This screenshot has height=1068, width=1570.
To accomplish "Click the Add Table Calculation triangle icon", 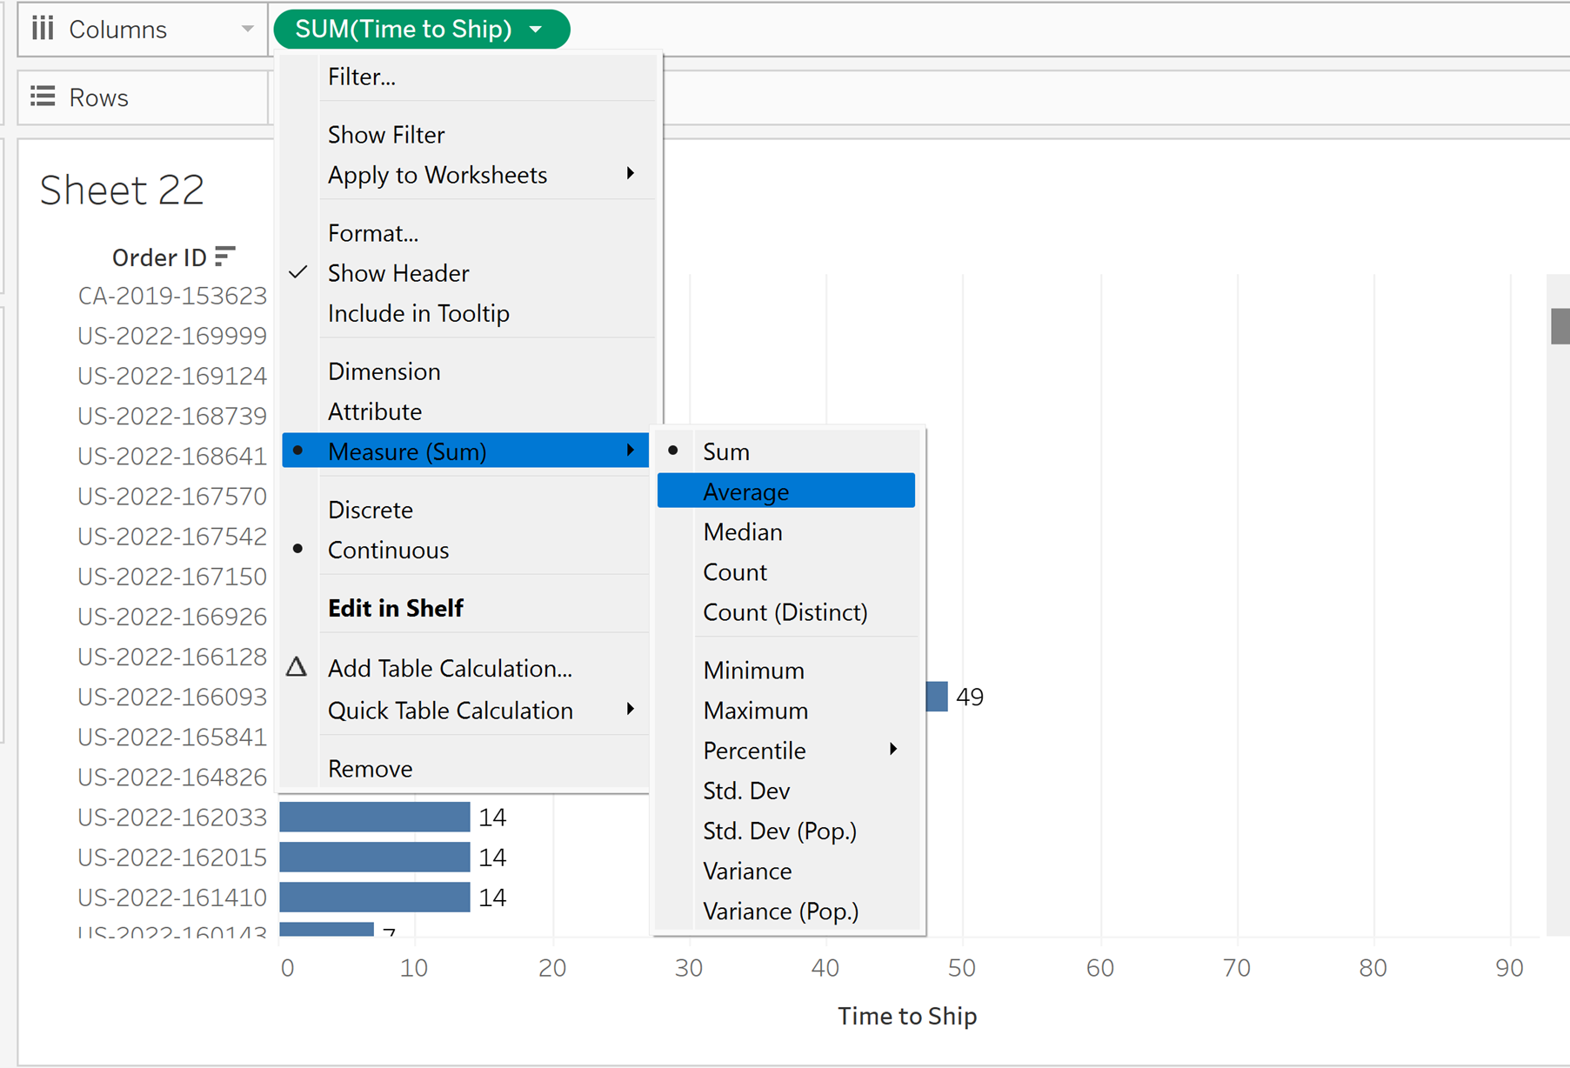I will coord(297,667).
